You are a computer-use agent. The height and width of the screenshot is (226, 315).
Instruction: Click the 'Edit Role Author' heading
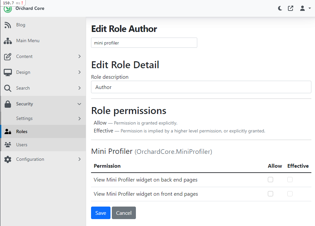[x=124, y=29]
